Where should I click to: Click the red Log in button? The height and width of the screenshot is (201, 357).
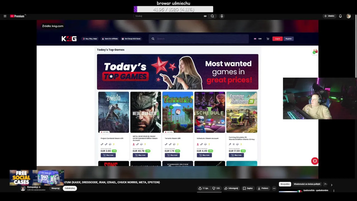pyautogui.click(x=277, y=39)
